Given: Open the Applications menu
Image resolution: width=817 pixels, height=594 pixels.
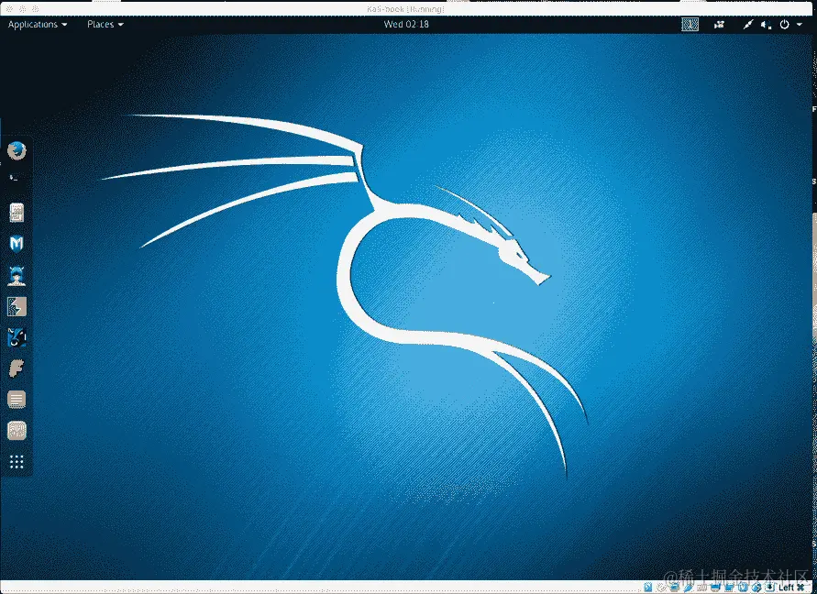Looking at the screenshot, I should click(38, 25).
